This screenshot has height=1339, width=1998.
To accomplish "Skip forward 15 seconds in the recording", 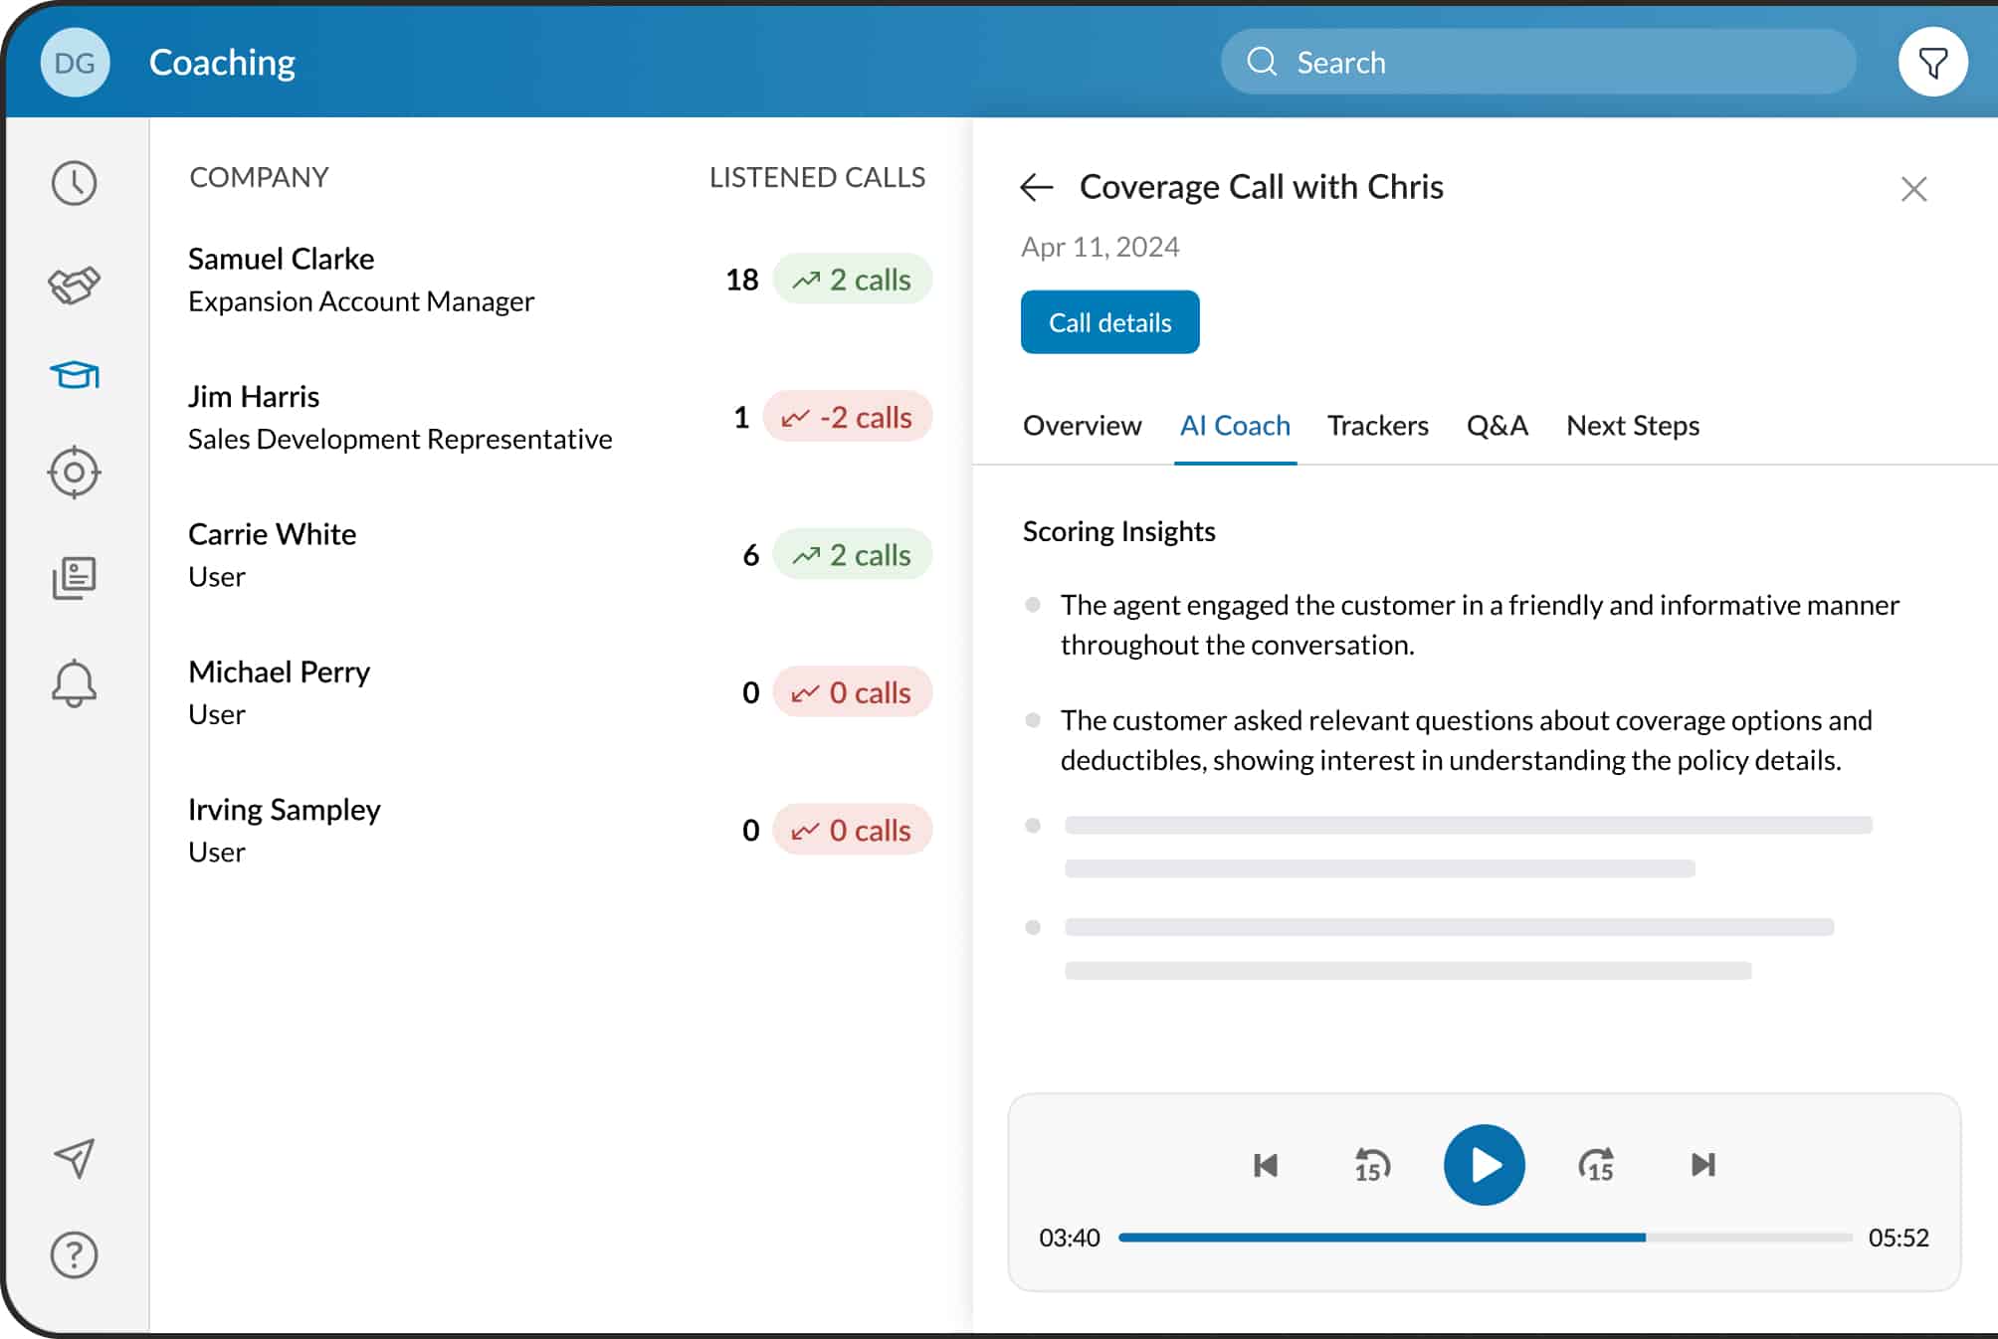I will [x=1596, y=1165].
